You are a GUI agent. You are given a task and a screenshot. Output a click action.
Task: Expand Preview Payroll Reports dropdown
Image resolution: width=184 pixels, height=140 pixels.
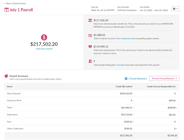pos(164,79)
